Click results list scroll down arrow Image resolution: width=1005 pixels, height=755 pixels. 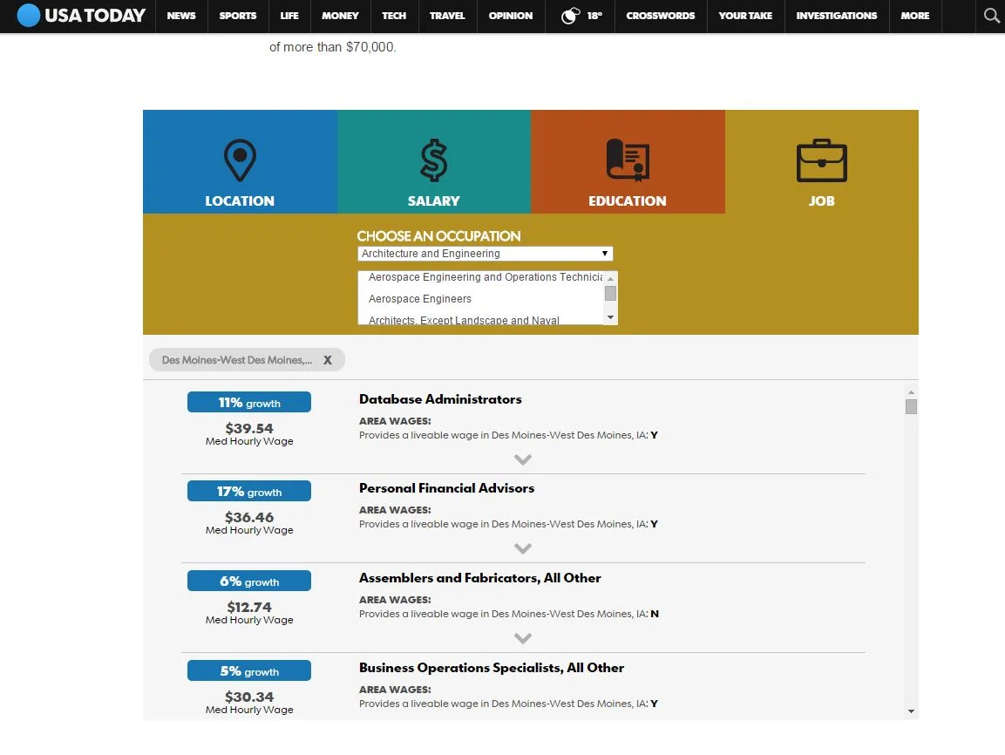pyautogui.click(x=911, y=711)
